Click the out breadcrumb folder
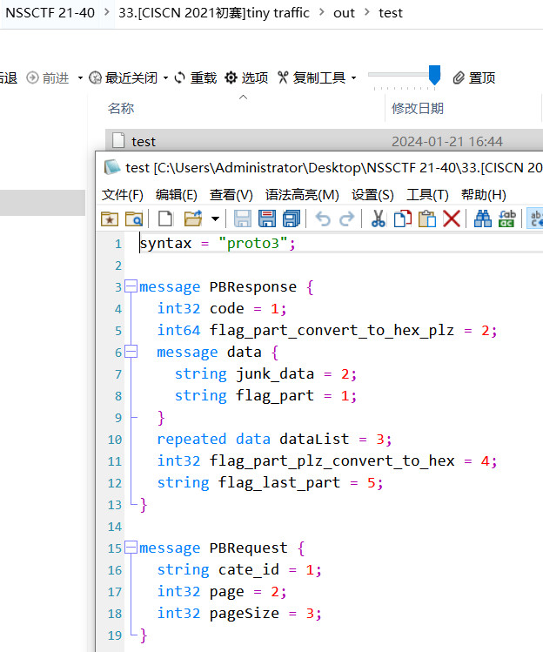This screenshot has width=543, height=652. pyautogui.click(x=344, y=13)
